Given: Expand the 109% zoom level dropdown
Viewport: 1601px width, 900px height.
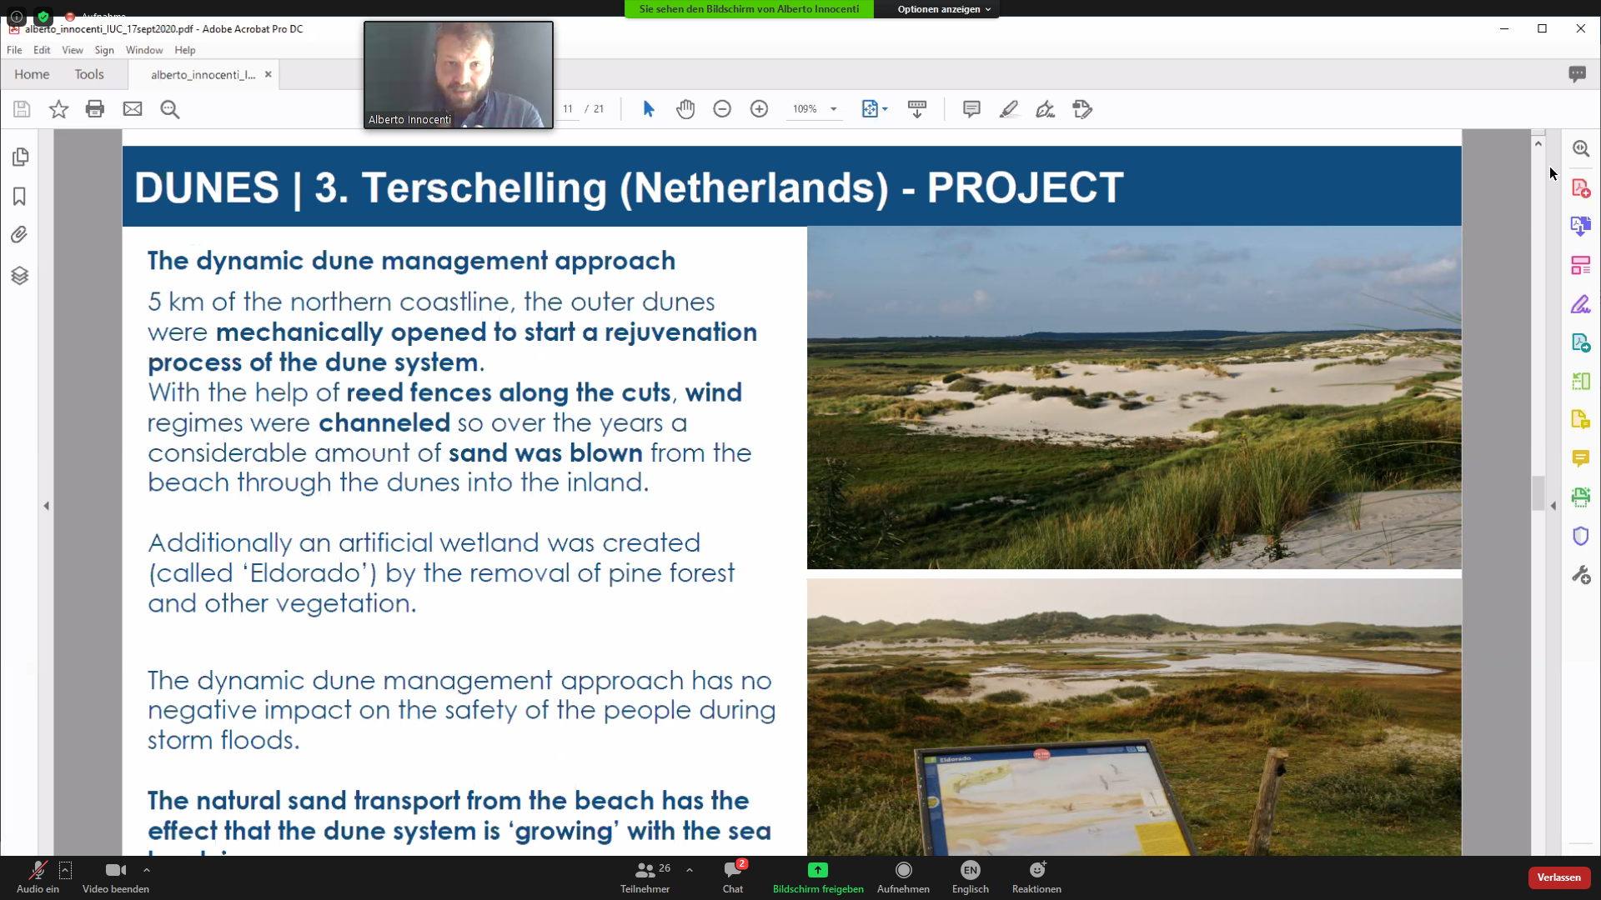Looking at the screenshot, I should coord(833,109).
